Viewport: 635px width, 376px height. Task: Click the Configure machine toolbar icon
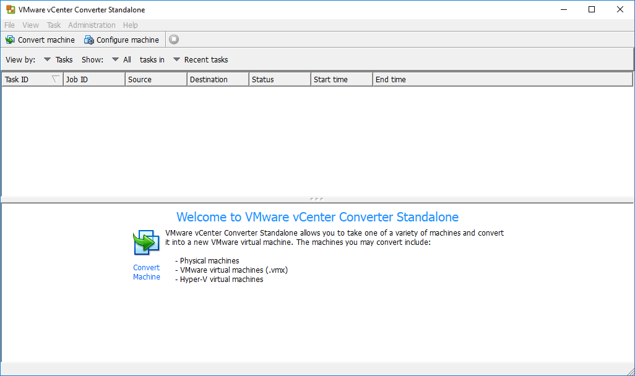89,40
